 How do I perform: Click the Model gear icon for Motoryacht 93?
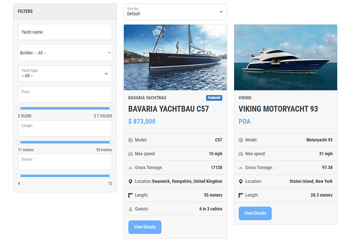pyautogui.click(x=241, y=140)
